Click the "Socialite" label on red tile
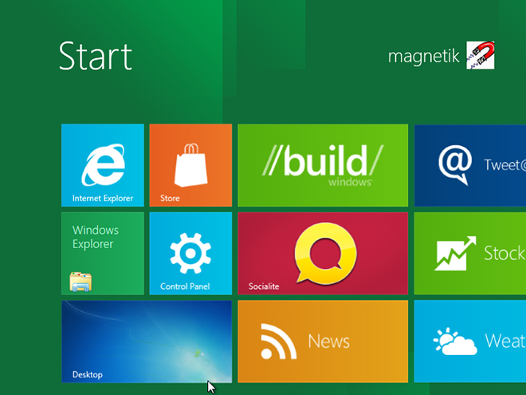 tap(263, 286)
